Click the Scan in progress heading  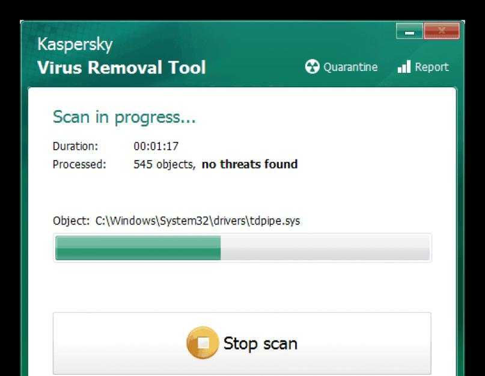124,117
